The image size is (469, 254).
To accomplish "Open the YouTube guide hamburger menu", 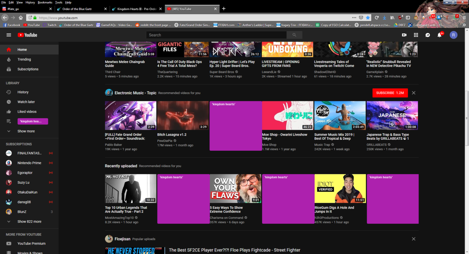I will tap(9, 35).
